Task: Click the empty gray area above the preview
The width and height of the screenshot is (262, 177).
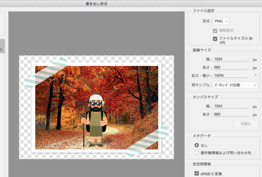Action: click(96, 33)
